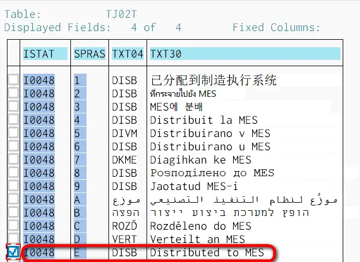Click language key 'C' cell
Screen dimensions: 360x262
(x=80, y=226)
